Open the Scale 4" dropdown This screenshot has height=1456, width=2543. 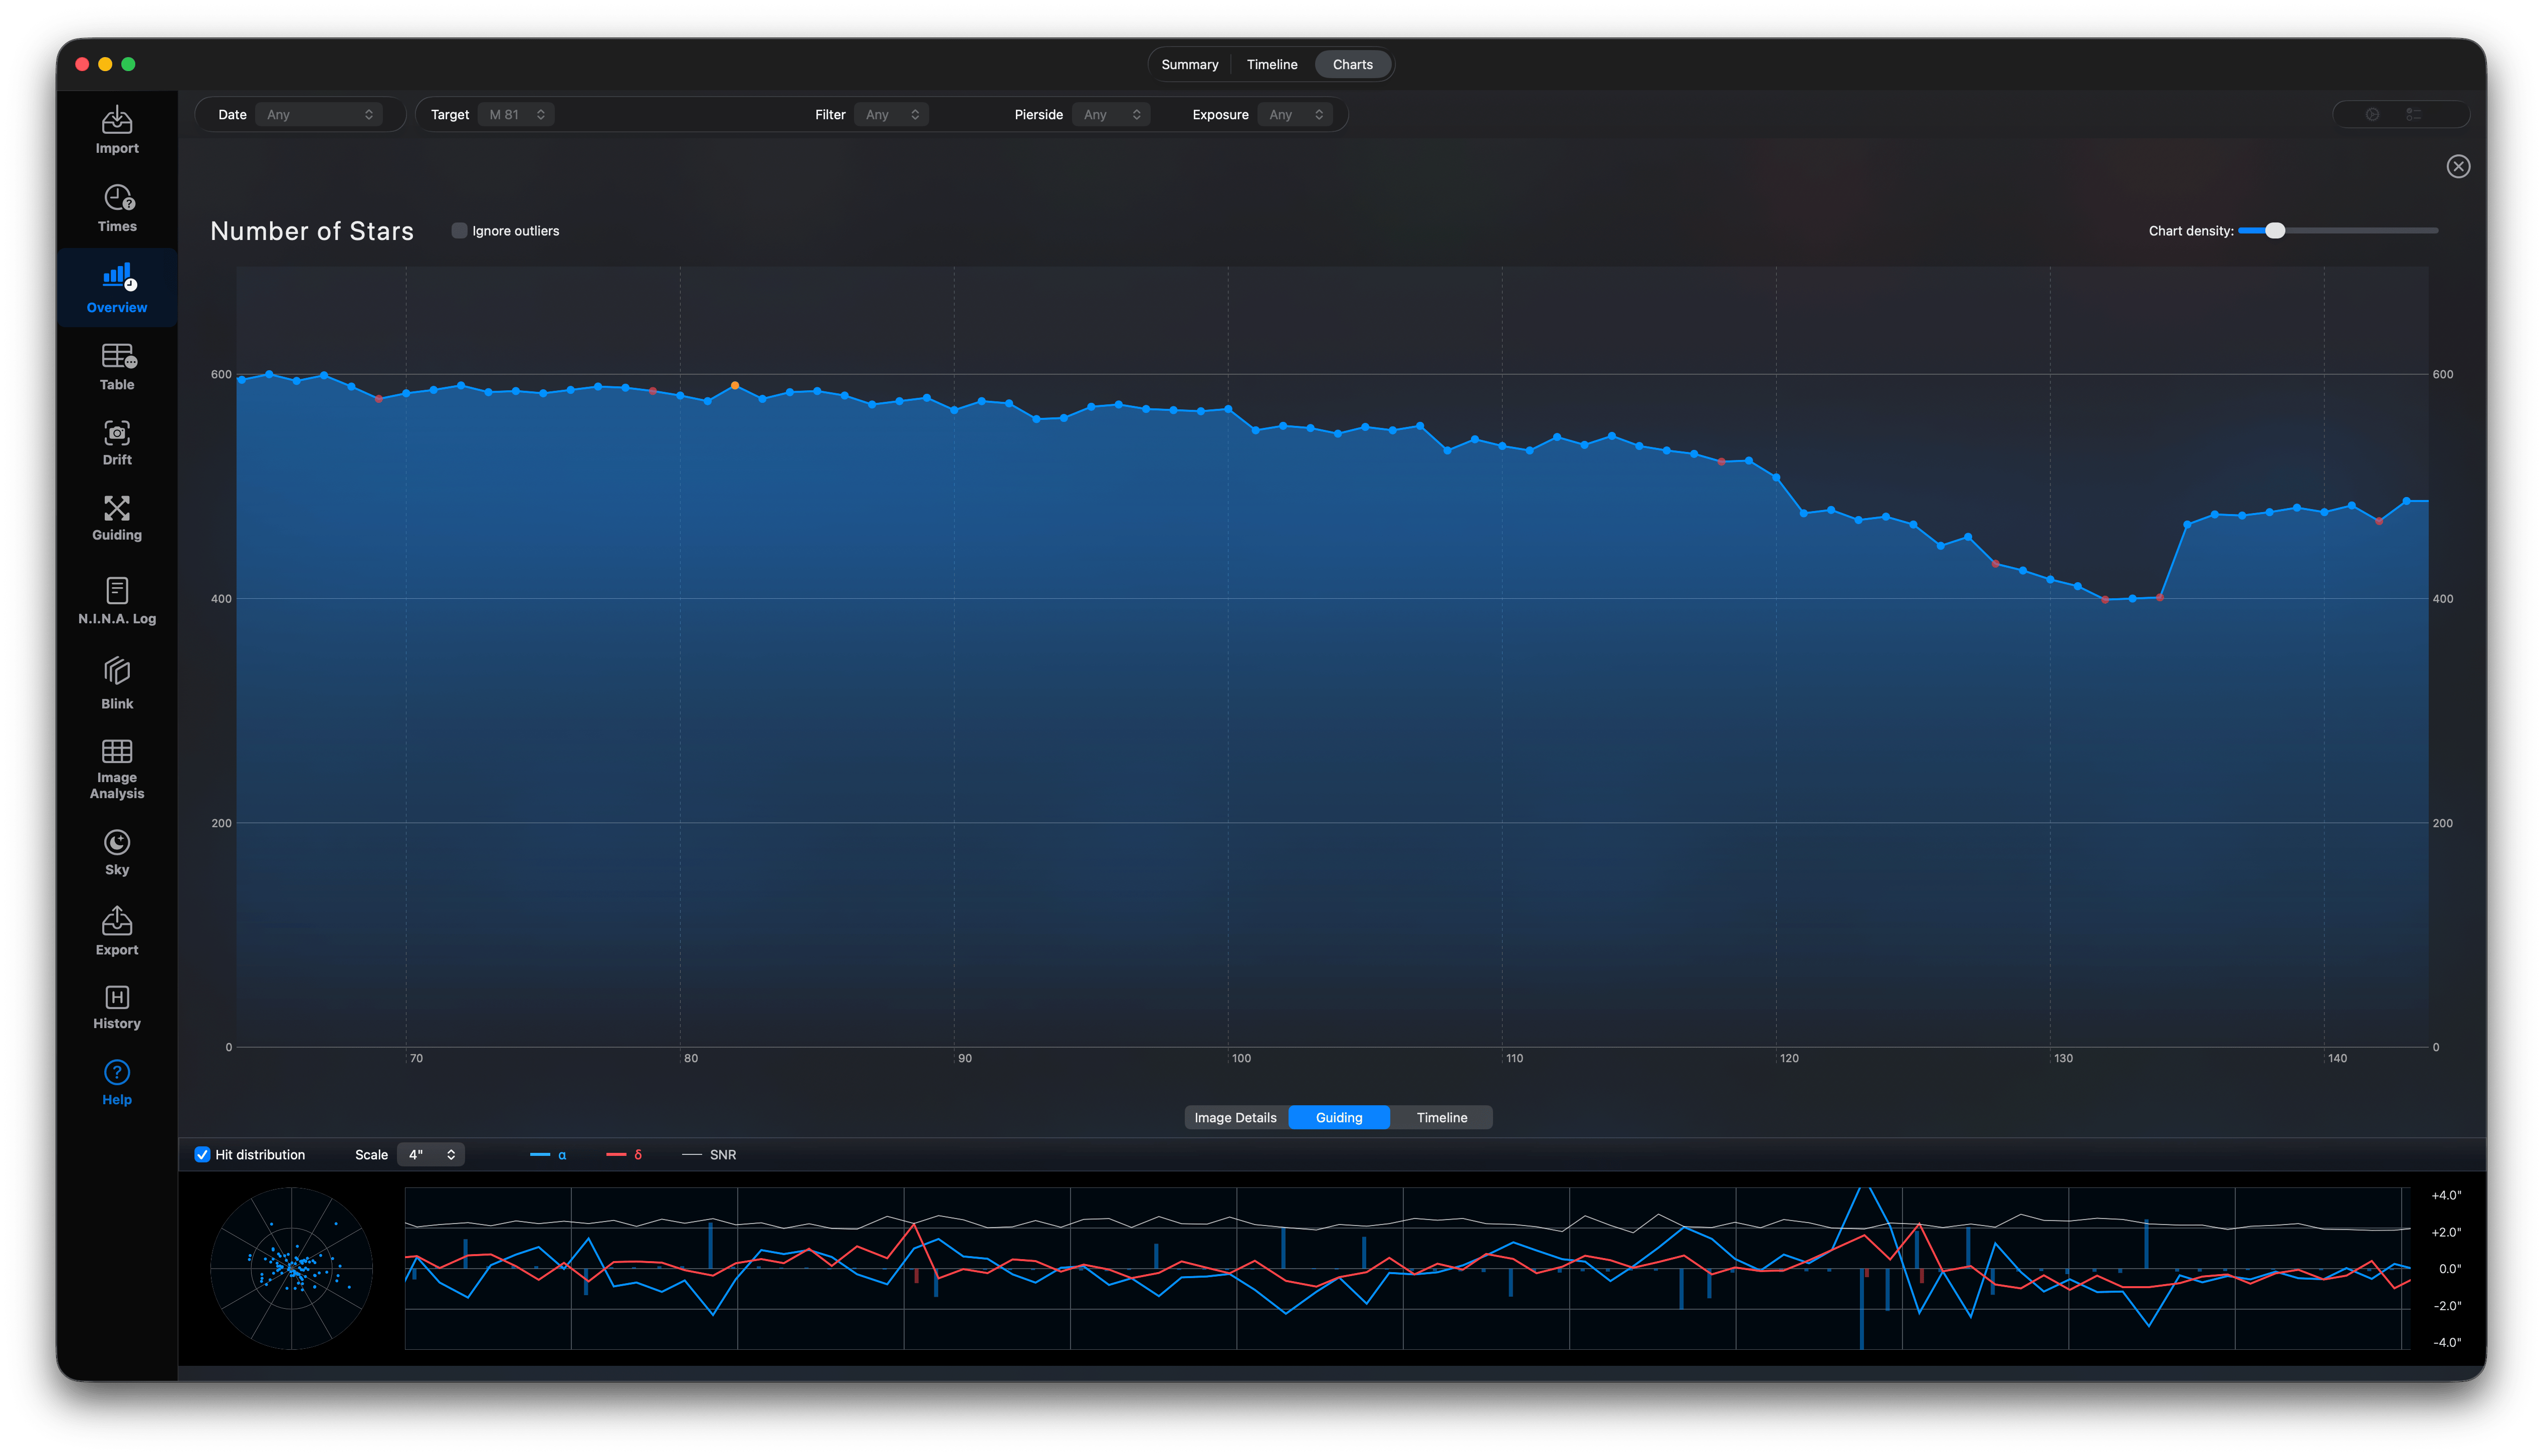[431, 1154]
